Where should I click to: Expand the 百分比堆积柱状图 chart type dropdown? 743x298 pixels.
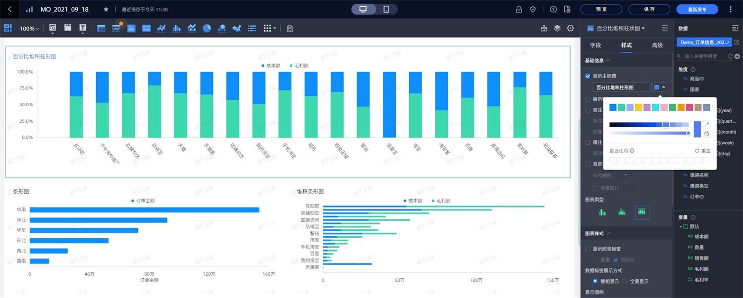click(x=620, y=29)
